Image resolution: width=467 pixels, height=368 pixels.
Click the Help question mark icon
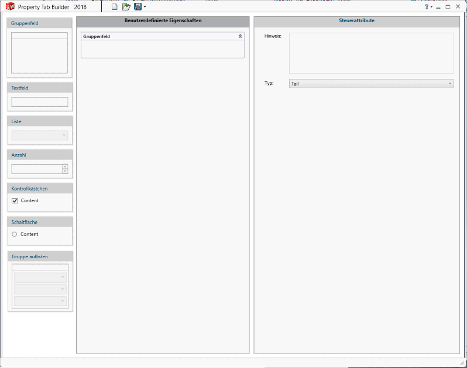pos(428,7)
